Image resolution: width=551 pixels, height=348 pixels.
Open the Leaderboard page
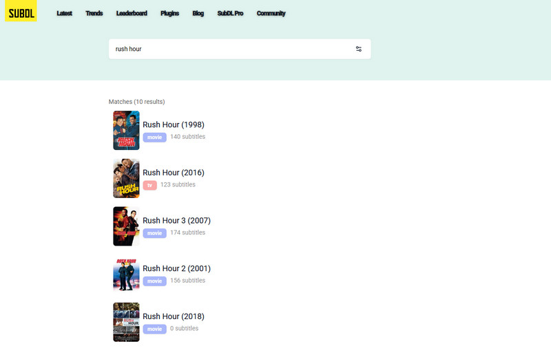tap(132, 13)
